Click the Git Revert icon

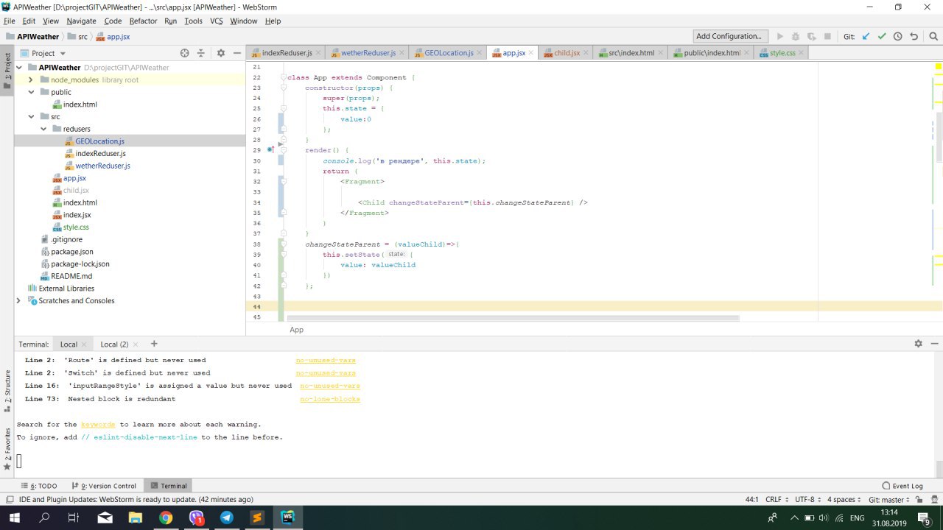click(914, 36)
